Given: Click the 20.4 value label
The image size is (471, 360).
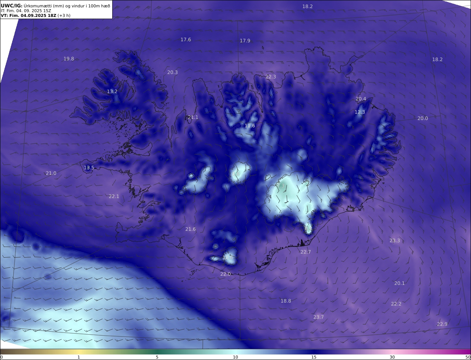Looking at the screenshot, I should [361, 99].
